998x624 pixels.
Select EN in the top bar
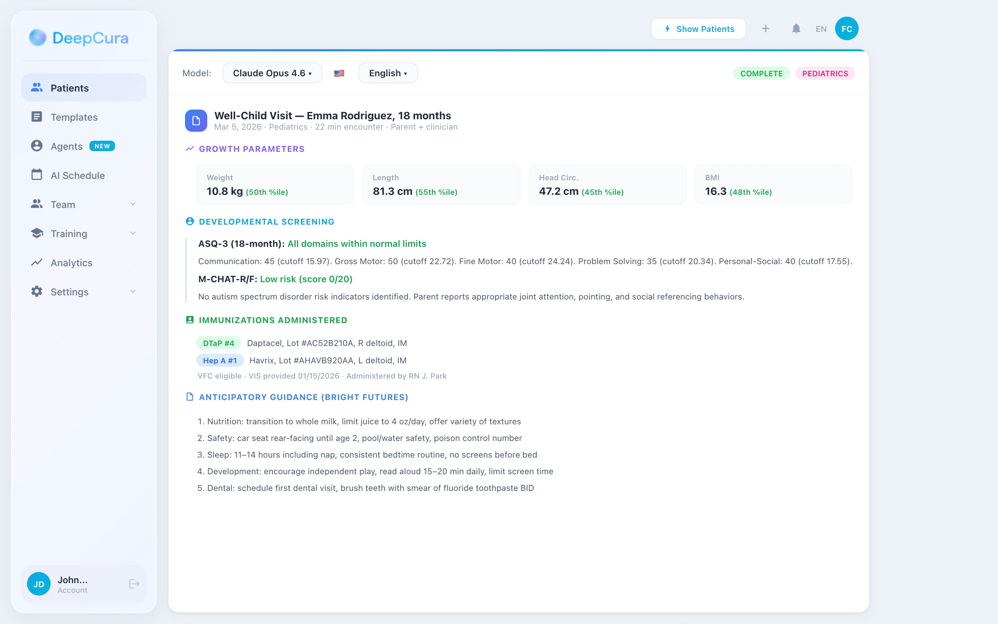821,28
